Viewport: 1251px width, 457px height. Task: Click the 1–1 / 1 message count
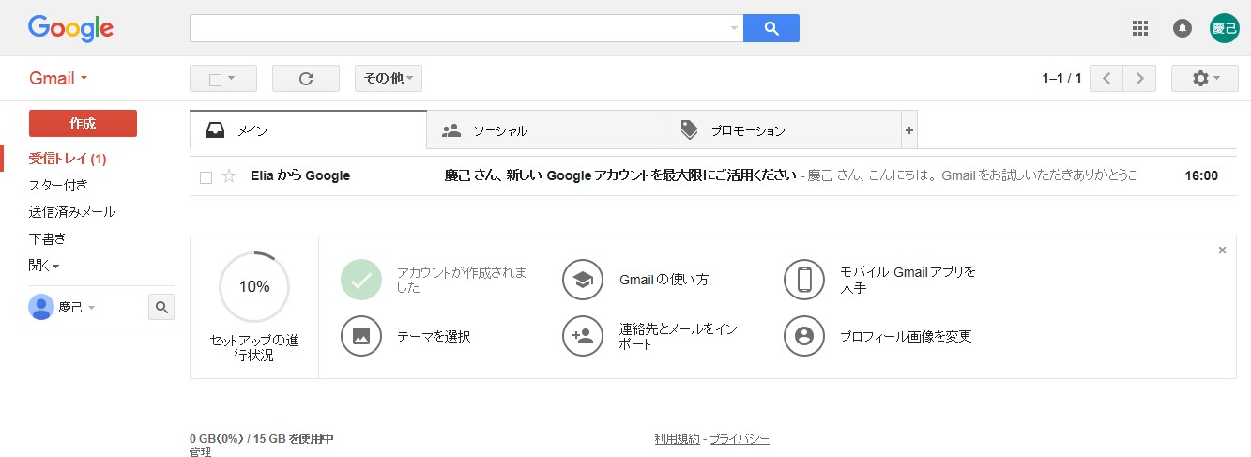[x=1061, y=79]
